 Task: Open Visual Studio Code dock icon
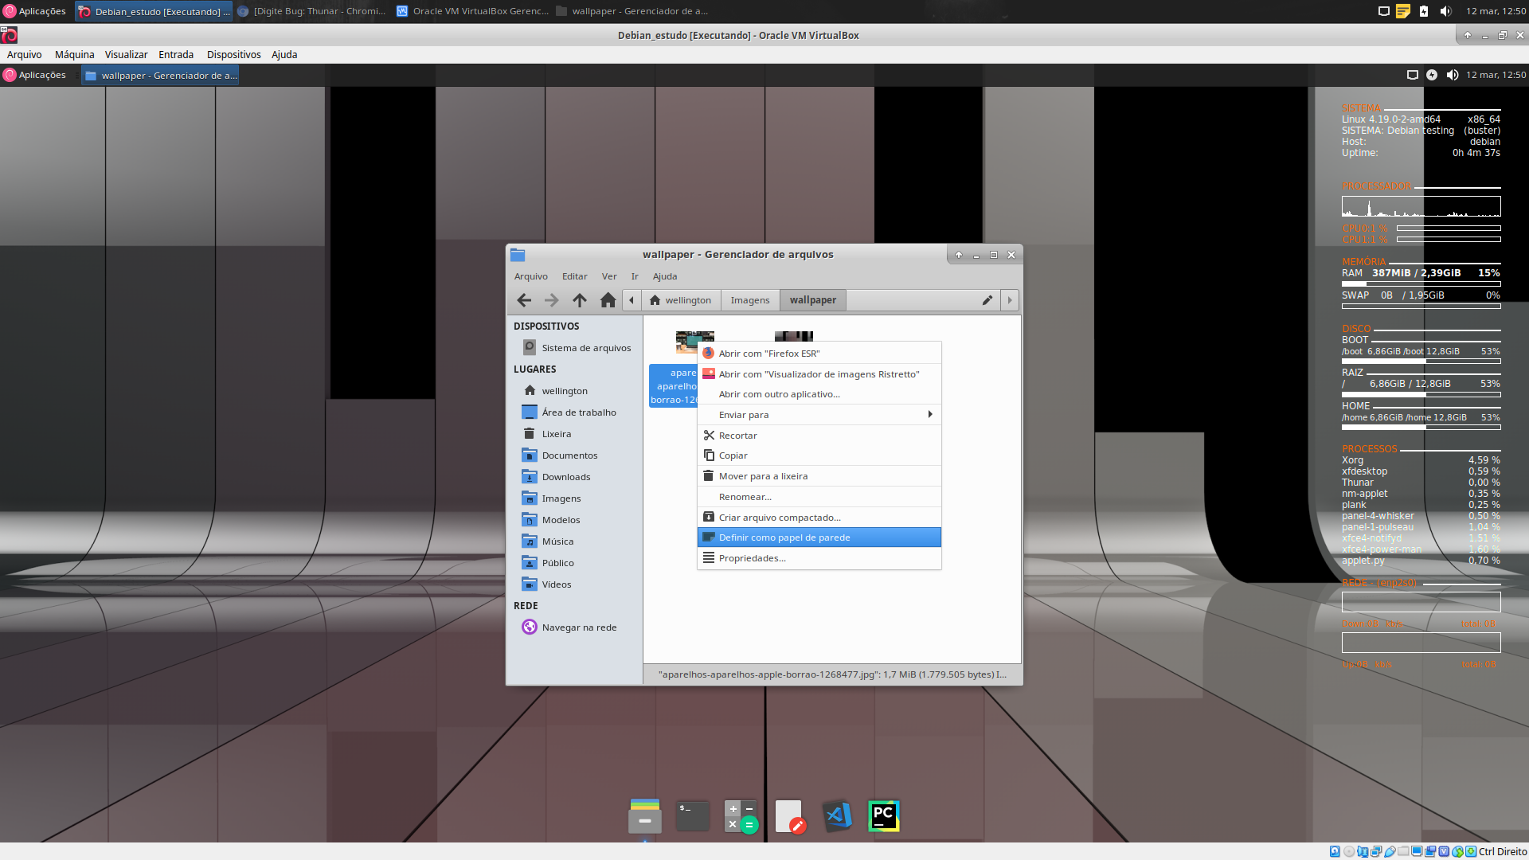pyautogui.click(x=837, y=816)
